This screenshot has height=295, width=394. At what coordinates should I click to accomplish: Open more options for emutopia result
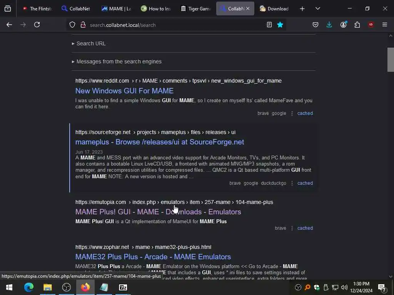click(292, 228)
